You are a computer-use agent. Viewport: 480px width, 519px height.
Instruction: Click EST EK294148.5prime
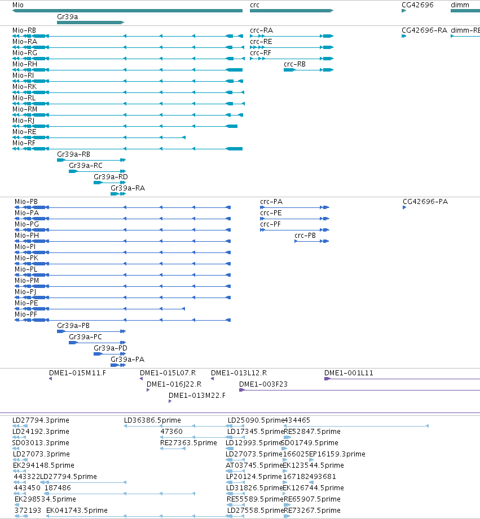(44, 465)
